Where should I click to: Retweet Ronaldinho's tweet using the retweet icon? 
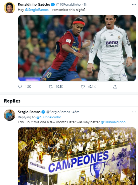[51, 87]
